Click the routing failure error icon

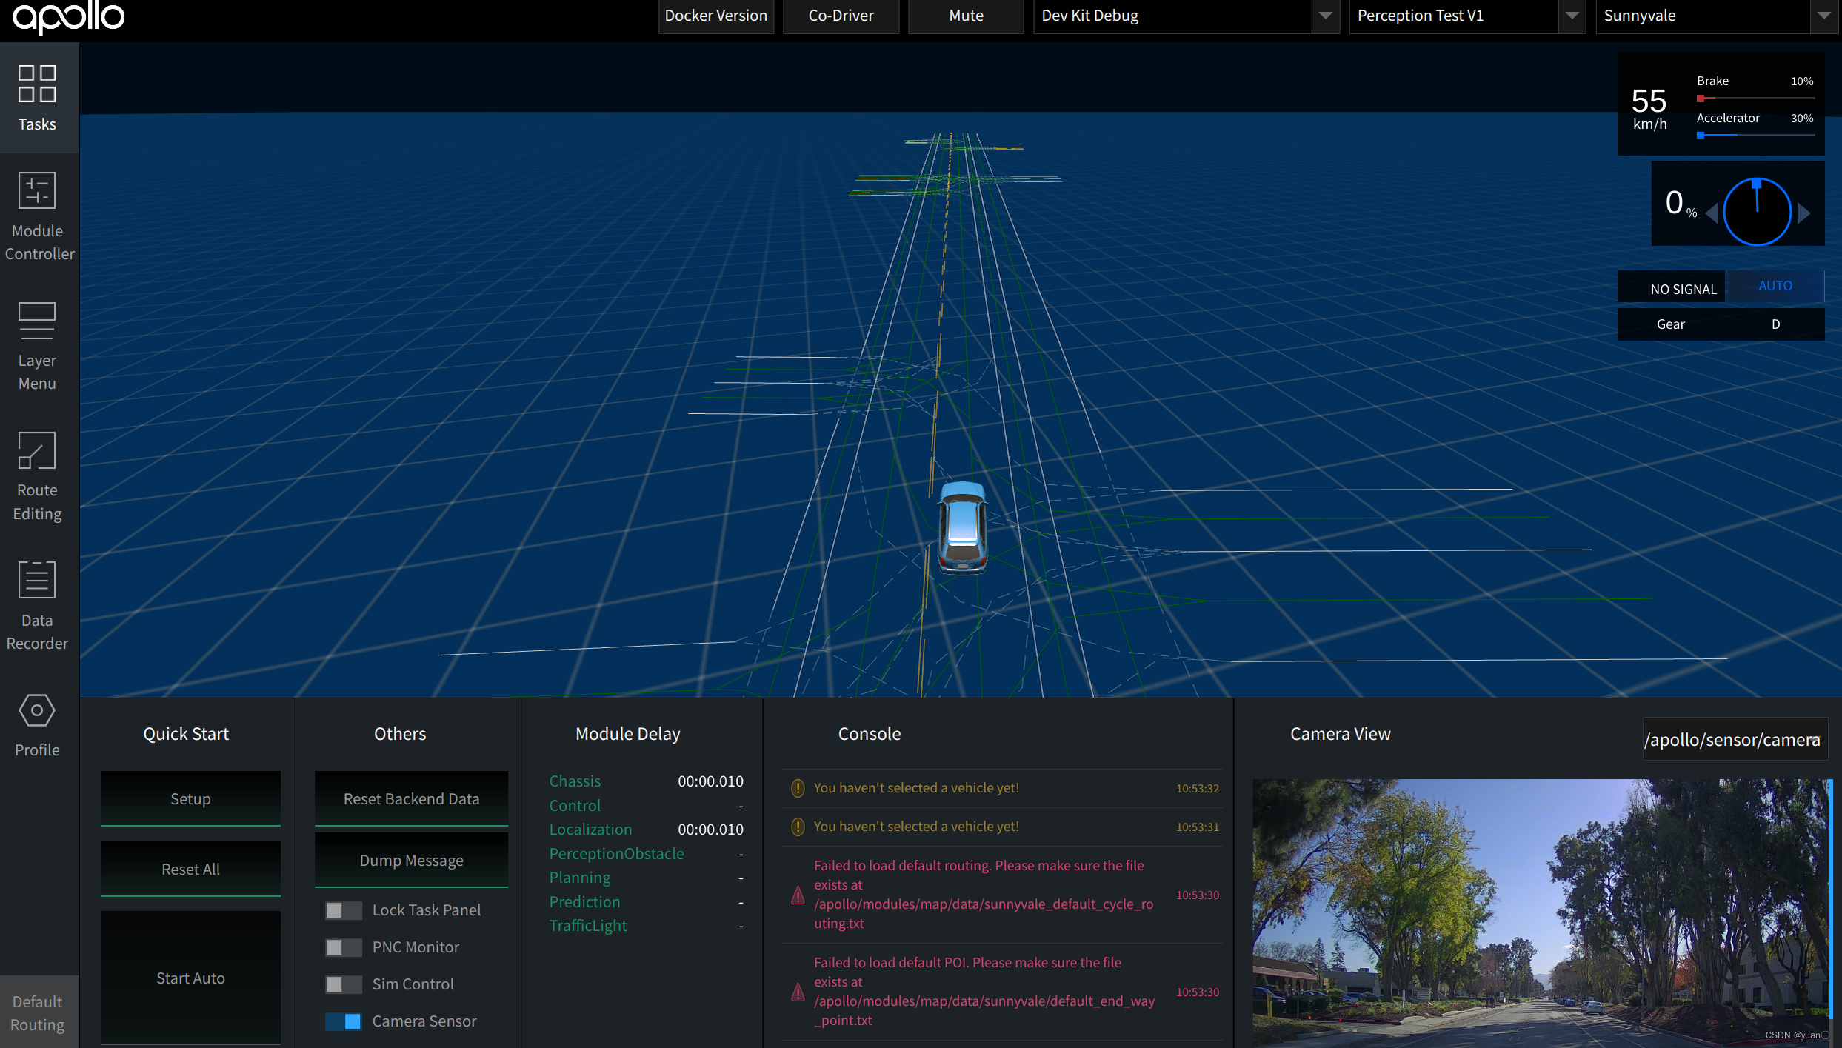(798, 895)
